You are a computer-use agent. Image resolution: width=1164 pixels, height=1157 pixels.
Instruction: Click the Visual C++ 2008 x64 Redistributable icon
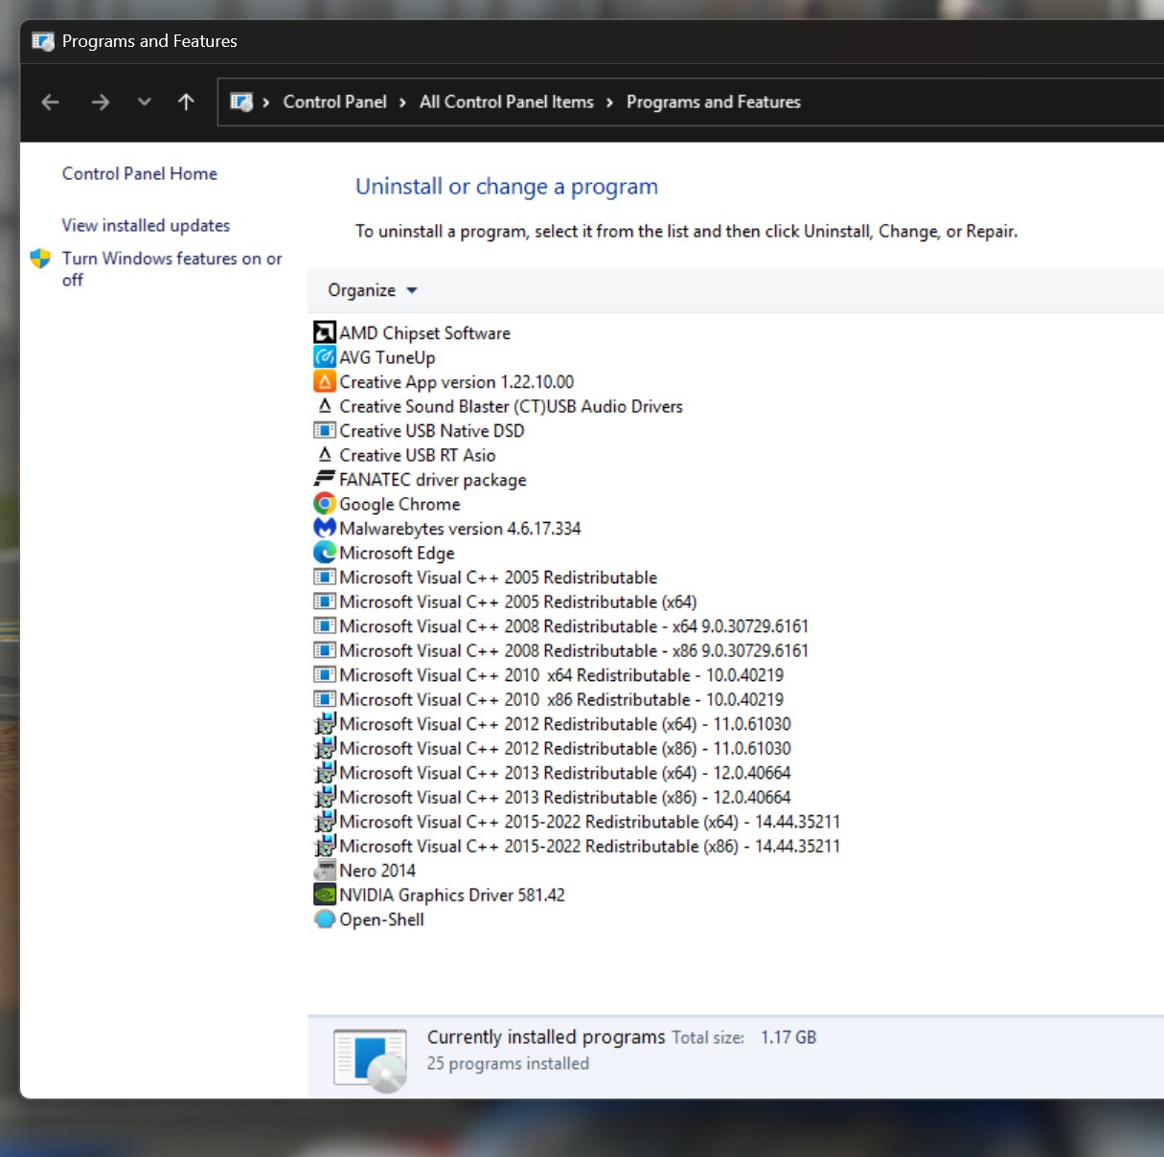[325, 625]
